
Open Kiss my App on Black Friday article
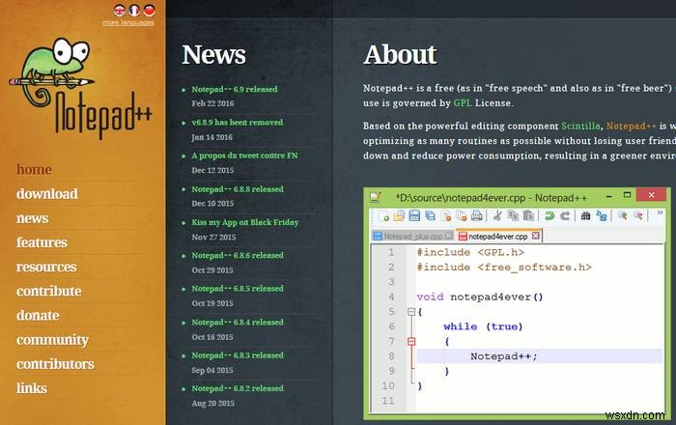click(x=245, y=222)
